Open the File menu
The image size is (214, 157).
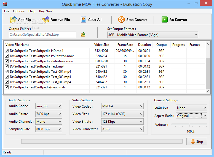pyautogui.click(x=7, y=11)
